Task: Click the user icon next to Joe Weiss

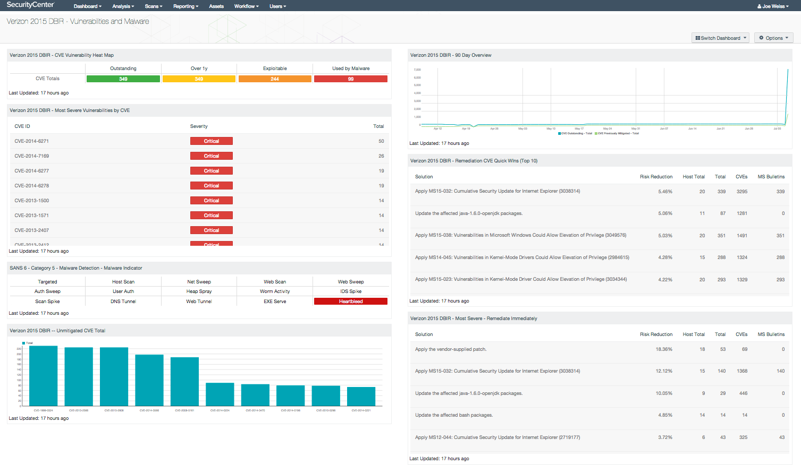Action: coord(759,6)
